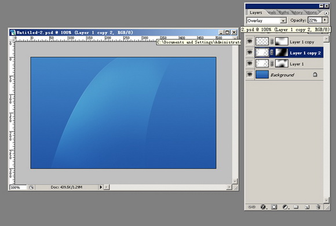Click the document icon in Untitled-2.psd title bar
Image resolution: width=336 pixels, height=226 pixels.
tap(13, 32)
